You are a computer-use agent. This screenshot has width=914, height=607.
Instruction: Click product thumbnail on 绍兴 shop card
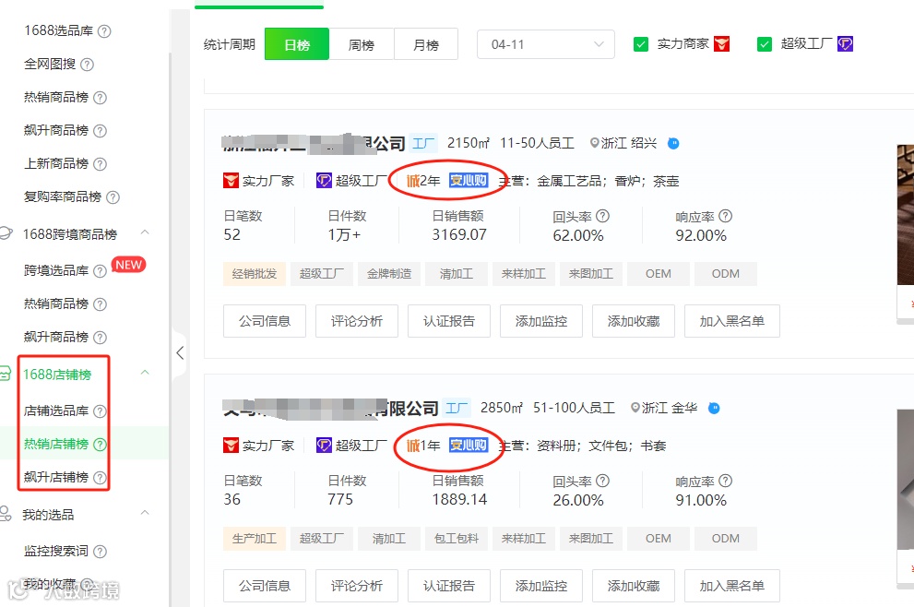906,215
